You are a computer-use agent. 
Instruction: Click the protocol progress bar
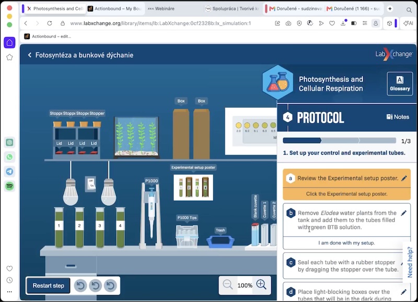pyautogui.click(x=339, y=141)
